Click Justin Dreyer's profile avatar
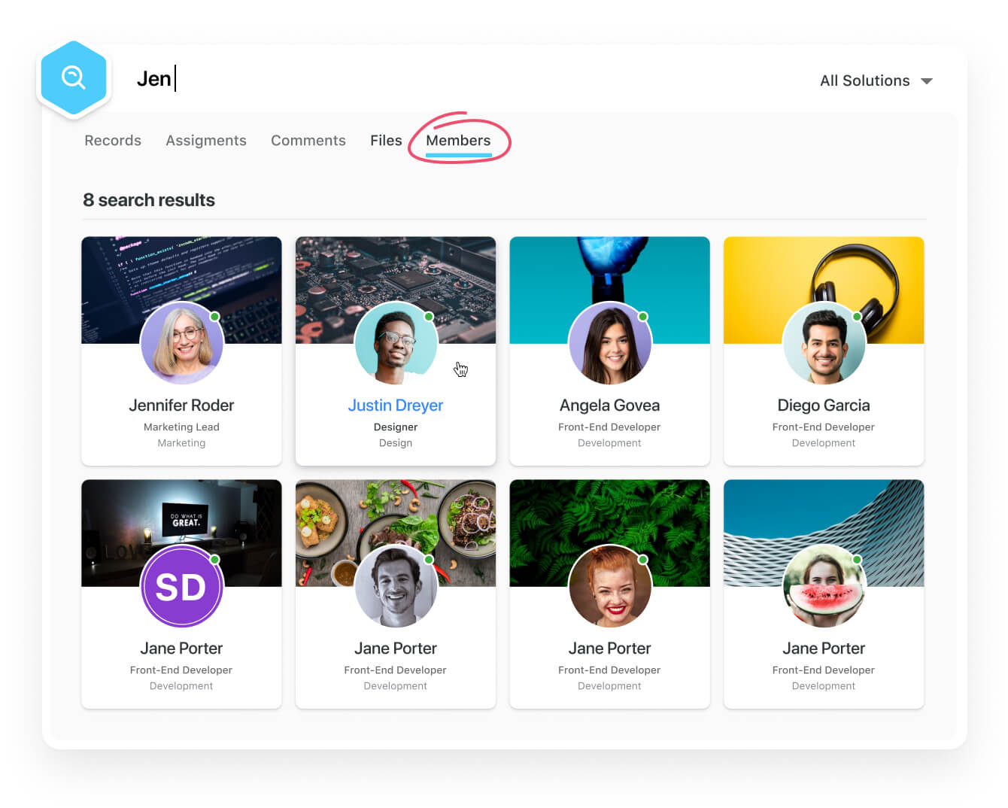This screenshot has height=808, width=1008. point(396,343)
